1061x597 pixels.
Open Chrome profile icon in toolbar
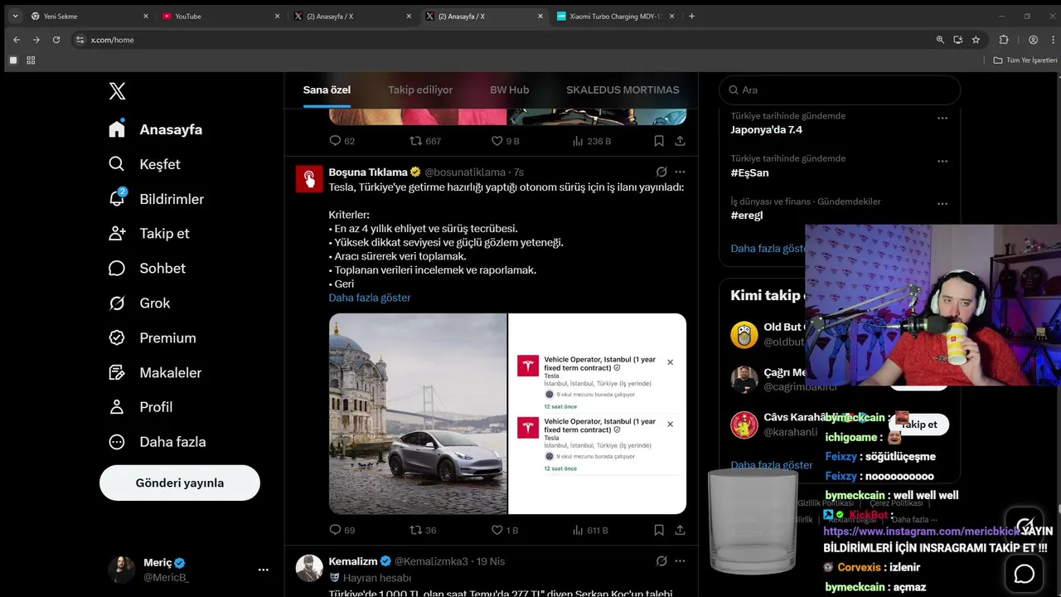pyautogui.click(x=1033, y=40)
